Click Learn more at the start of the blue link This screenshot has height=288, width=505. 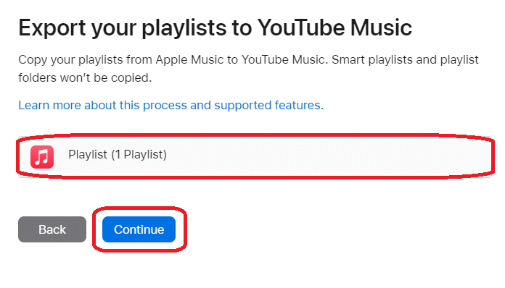click(x=49, y=106)
